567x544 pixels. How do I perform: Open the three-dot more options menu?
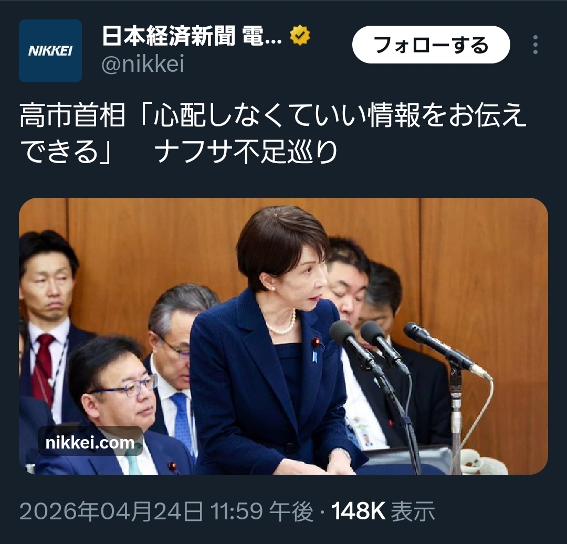(535, 45)
